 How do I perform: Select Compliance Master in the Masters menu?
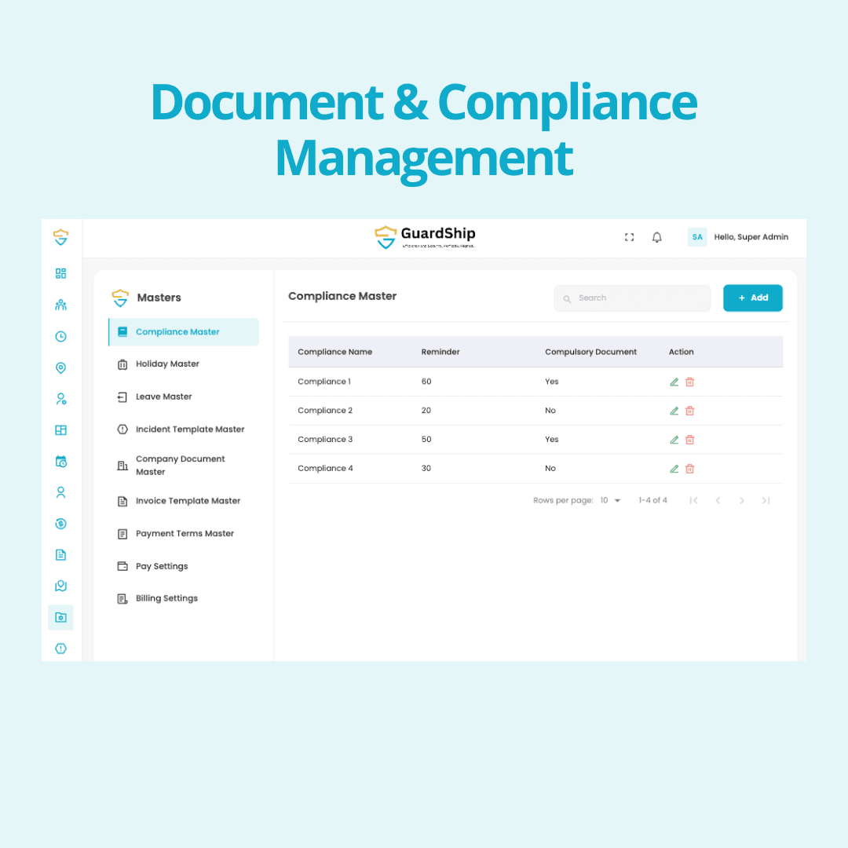(x=184, y=332)
